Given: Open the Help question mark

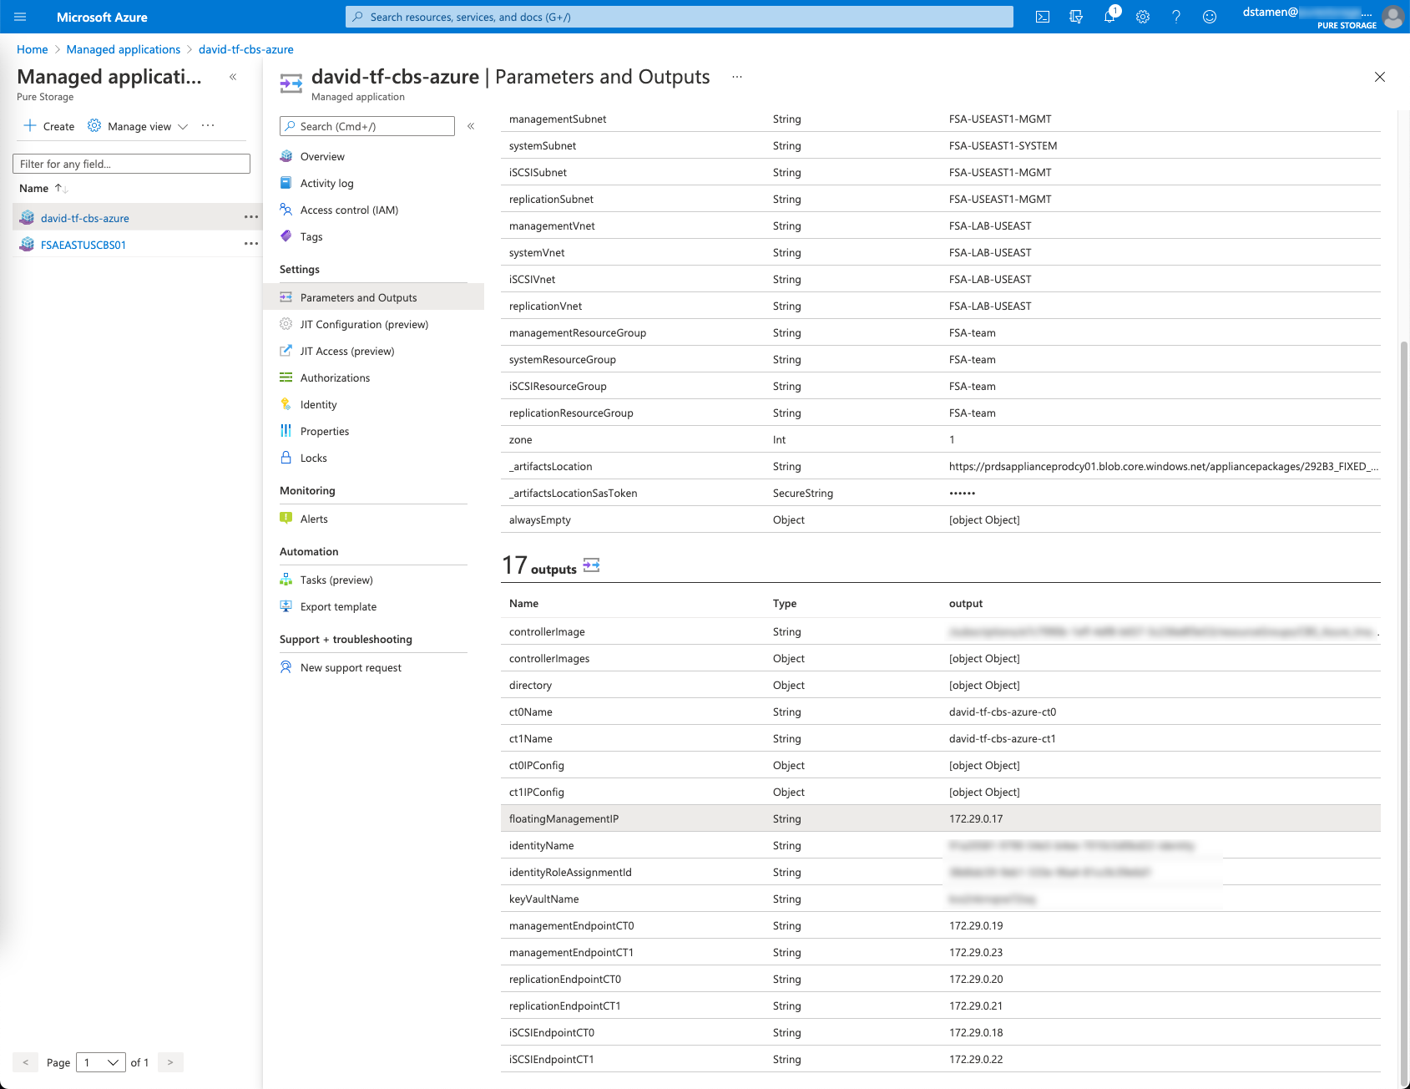Looking at the screenshot, I should [x=1176, y=17].
